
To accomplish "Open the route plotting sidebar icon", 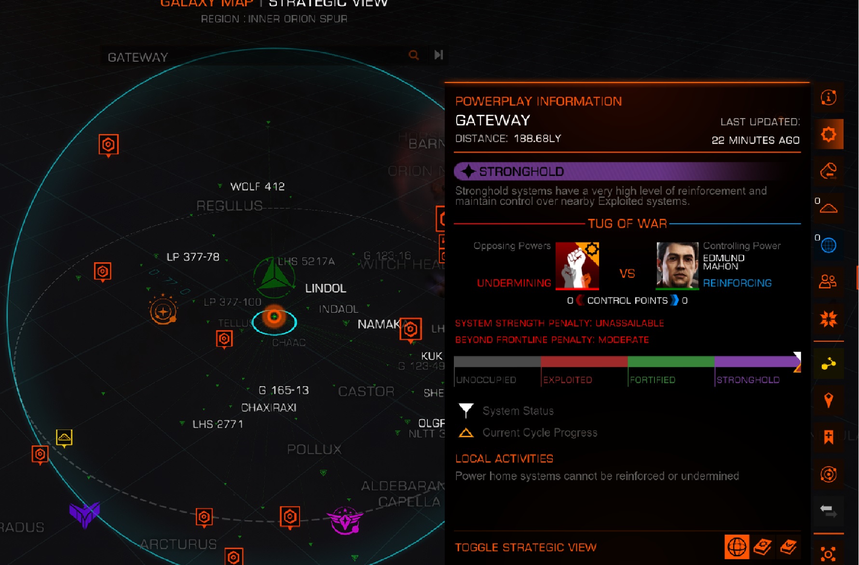I will click(829, 171).
